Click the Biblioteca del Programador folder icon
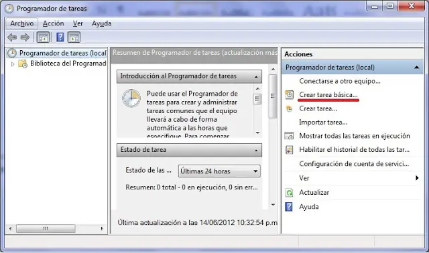429x253 pixels. (23, 64)
